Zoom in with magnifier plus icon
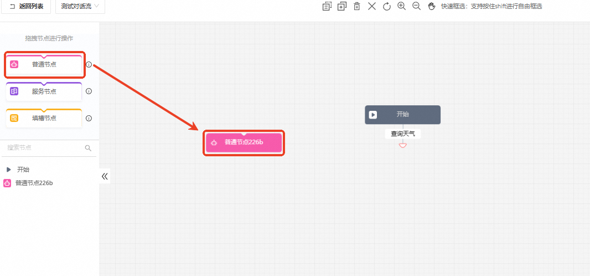This screenshot has height=276, width=590. point(401,6)
